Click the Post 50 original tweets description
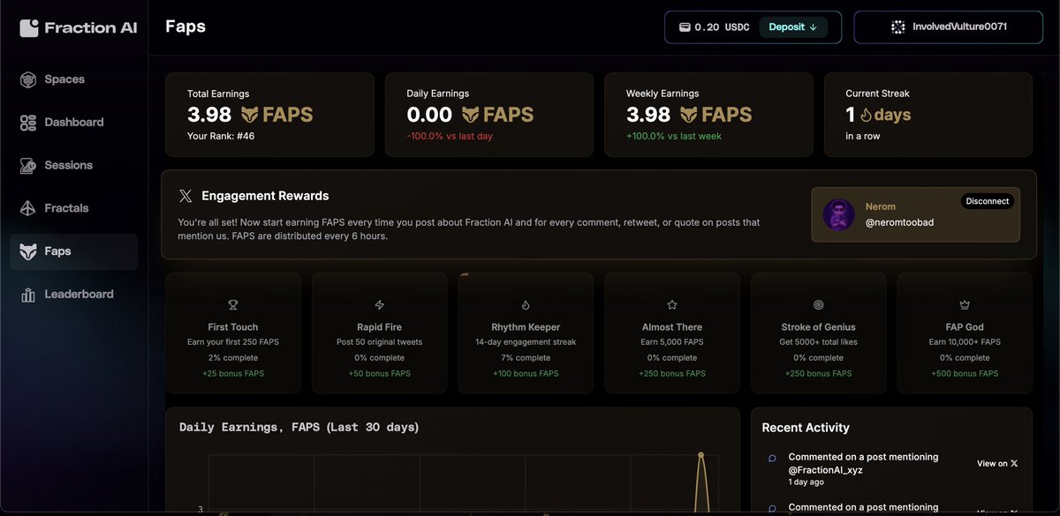The height and width of the screenshot is (516, 1060). pyautogui.click(x=380, y=342)
